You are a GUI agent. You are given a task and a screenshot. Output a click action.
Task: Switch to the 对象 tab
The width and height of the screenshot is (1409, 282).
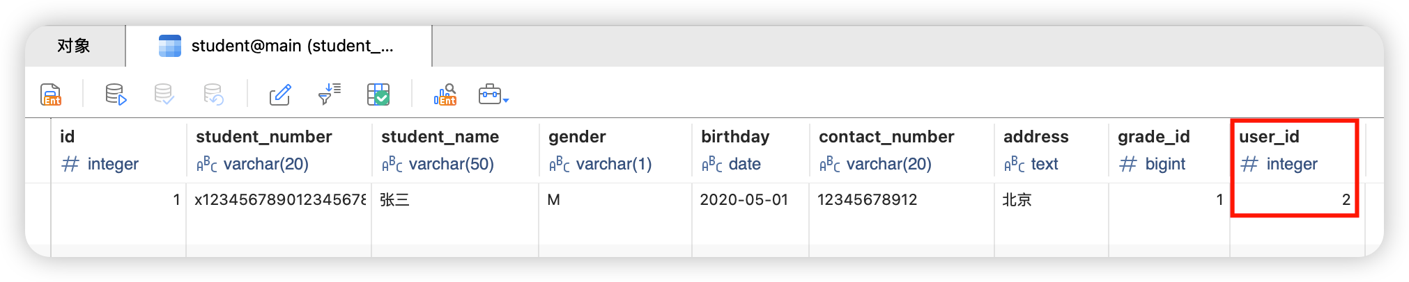(x=74, y=46)
